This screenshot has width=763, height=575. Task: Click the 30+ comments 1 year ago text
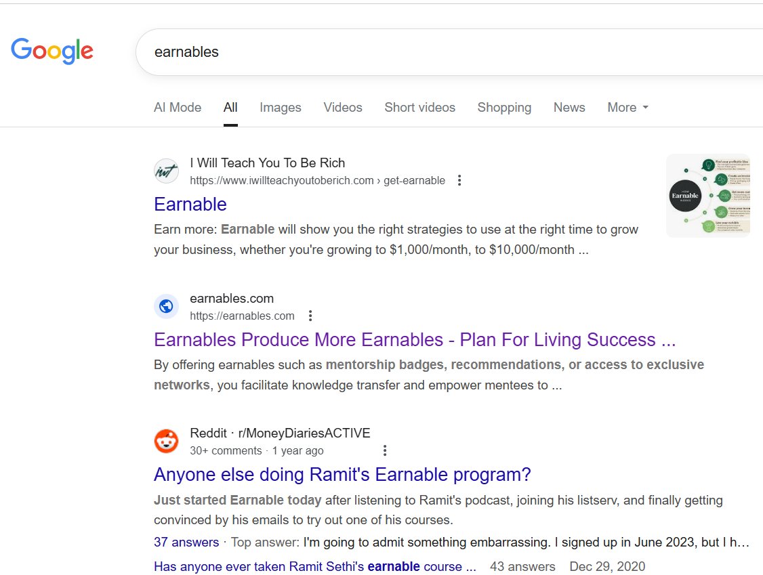click(256, 451)
